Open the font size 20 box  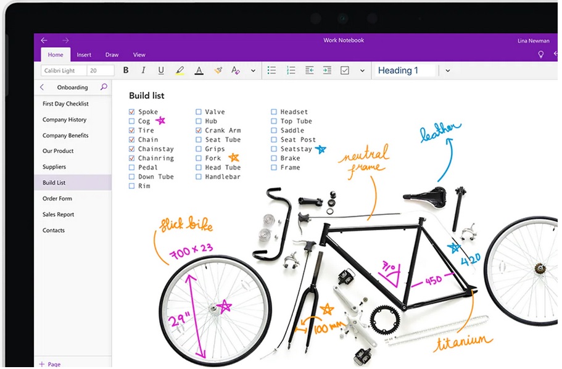point(101,70)
